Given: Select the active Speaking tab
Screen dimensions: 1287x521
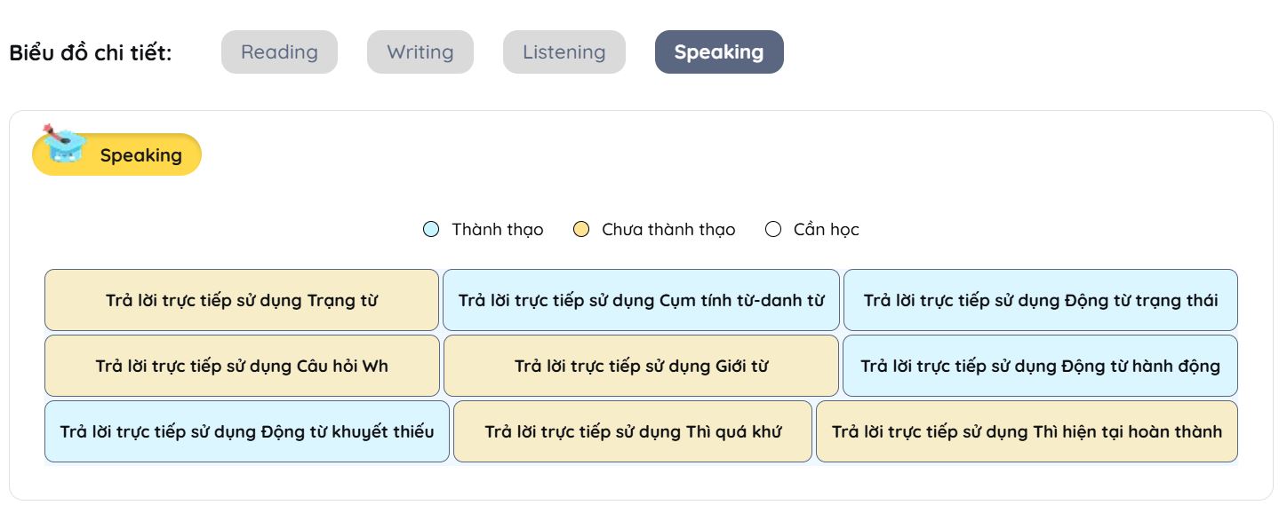Looking at the screenshot, I should click(x=719, y=52).
